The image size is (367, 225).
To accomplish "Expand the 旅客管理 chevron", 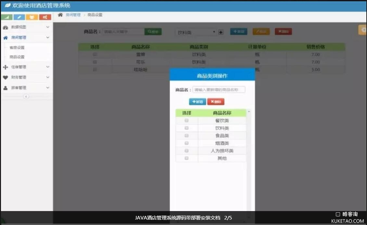I will click(x=48, y=88).
